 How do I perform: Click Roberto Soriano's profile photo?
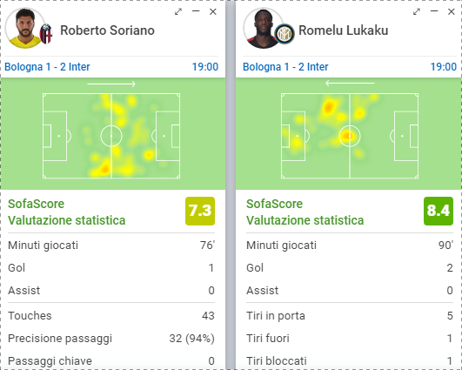pyautogui.click(x=25, y=29)
